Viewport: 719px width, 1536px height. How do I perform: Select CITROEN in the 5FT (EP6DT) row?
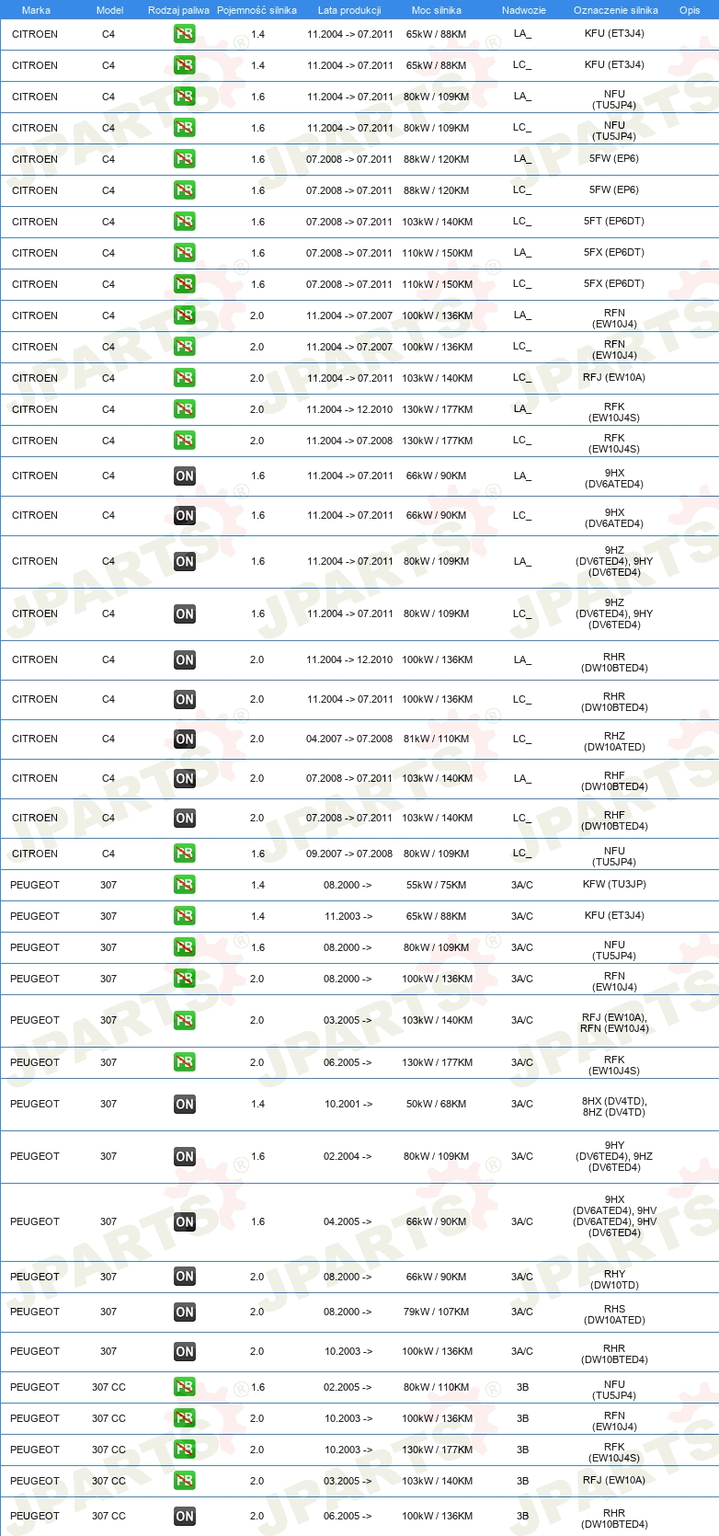pyautogui.click(x=35, y=222)
